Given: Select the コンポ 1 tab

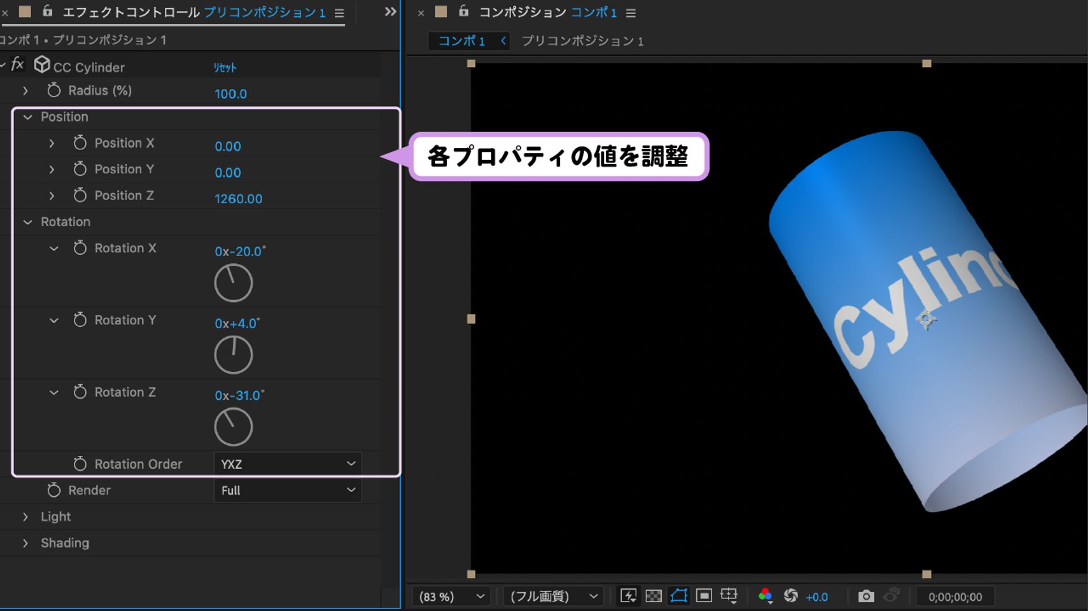Looking at the screenshot, I should 461,41.
